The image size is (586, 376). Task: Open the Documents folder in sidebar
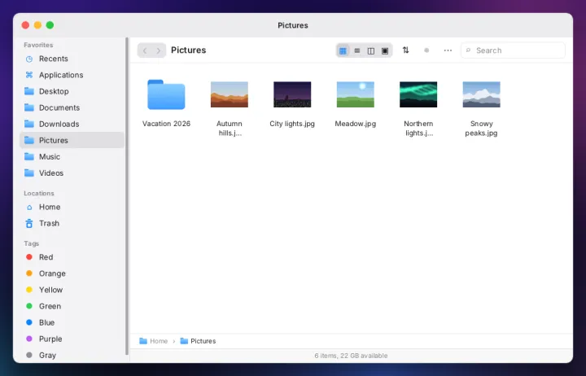point(72,107)
